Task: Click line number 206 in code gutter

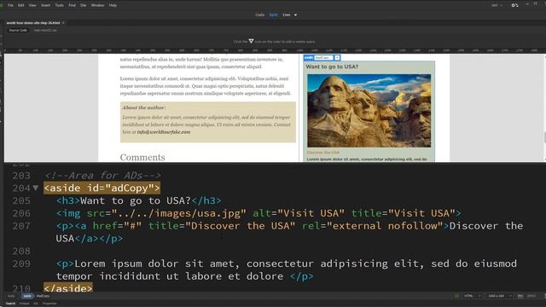Action: pos(21,213)
